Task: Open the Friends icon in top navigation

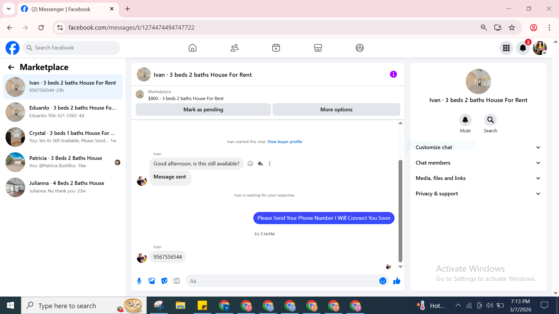Action: (234, 48)
